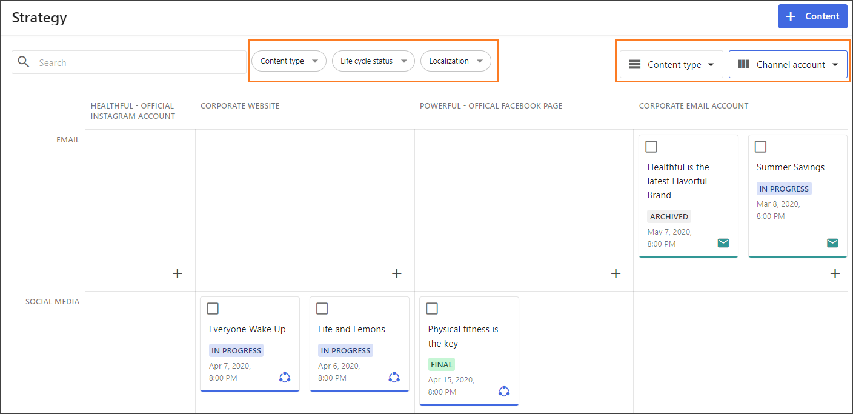Open the Life cycle status filter
Image resolution: width=853 pixels, height=414 pixels.
point(373,61)
